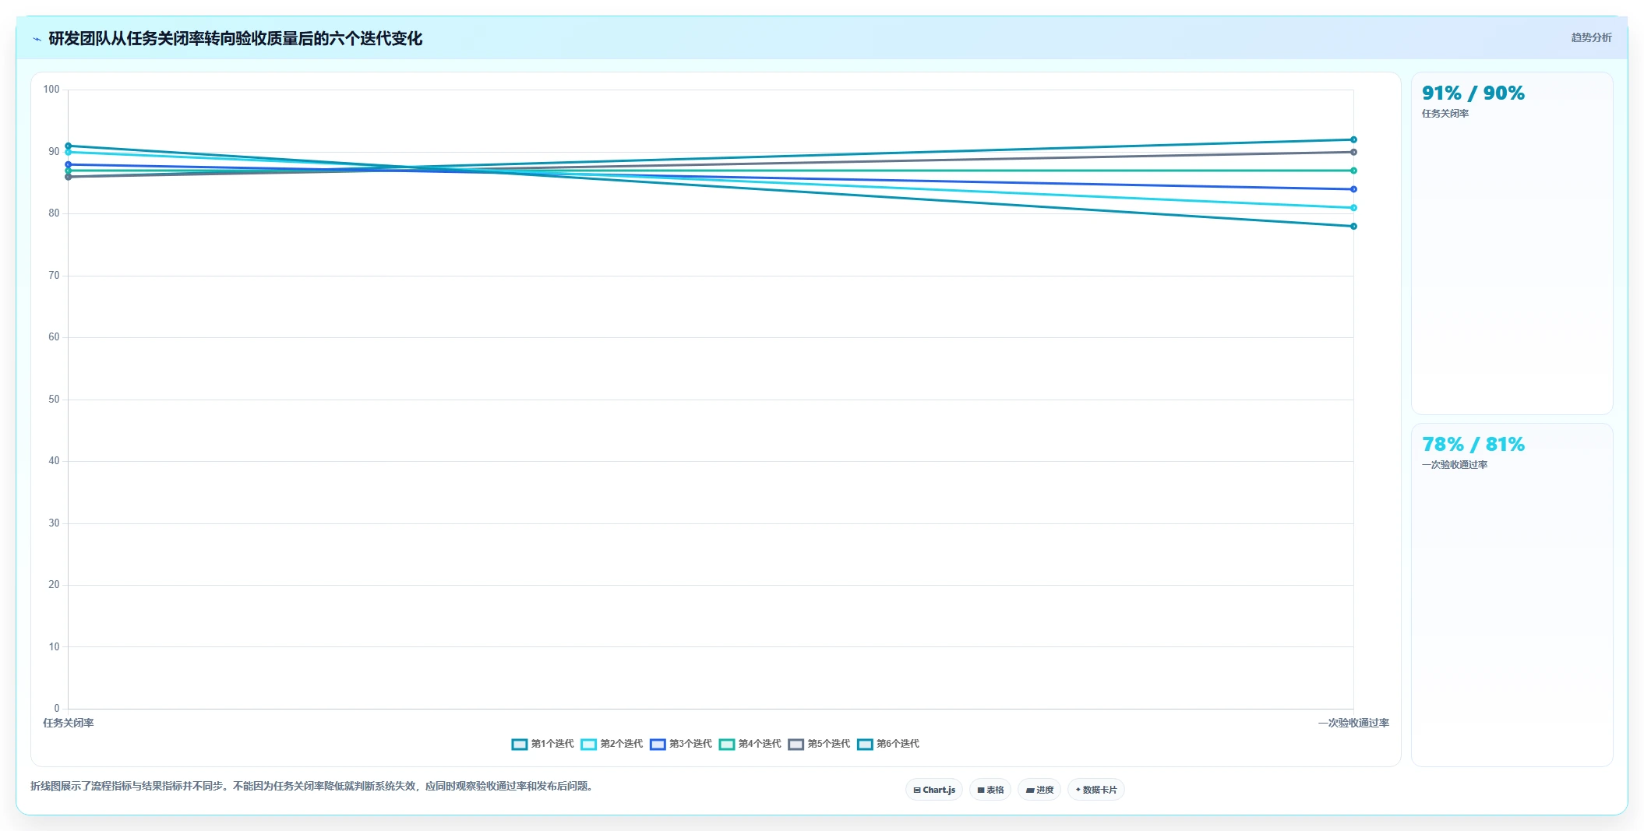
Task: Click the 50 y-axis tick label
Action: pos(54,400)
